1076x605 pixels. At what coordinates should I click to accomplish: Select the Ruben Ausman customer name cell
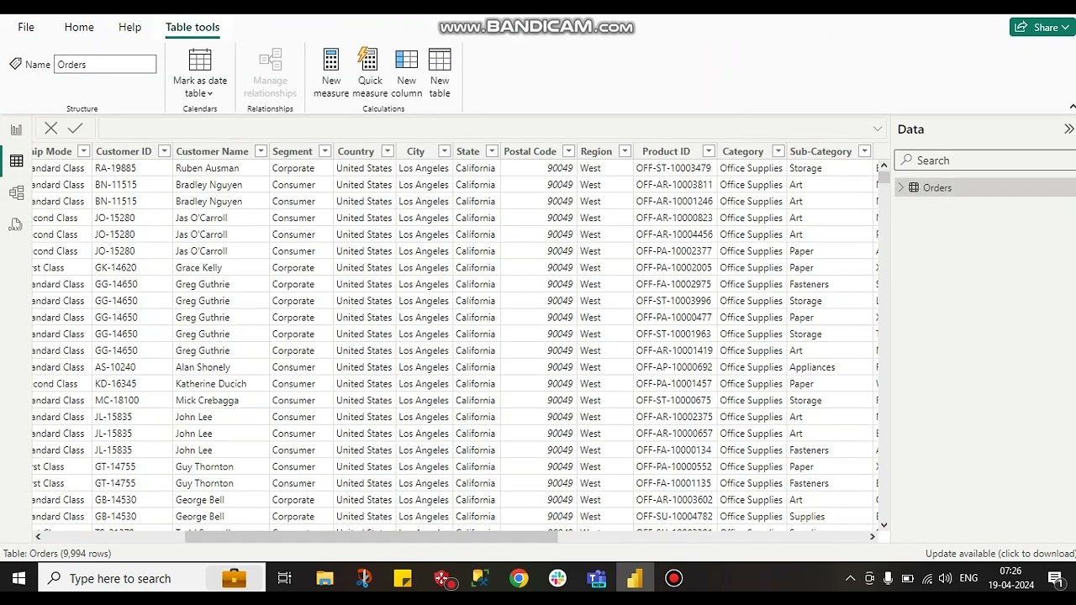(220, 168)
